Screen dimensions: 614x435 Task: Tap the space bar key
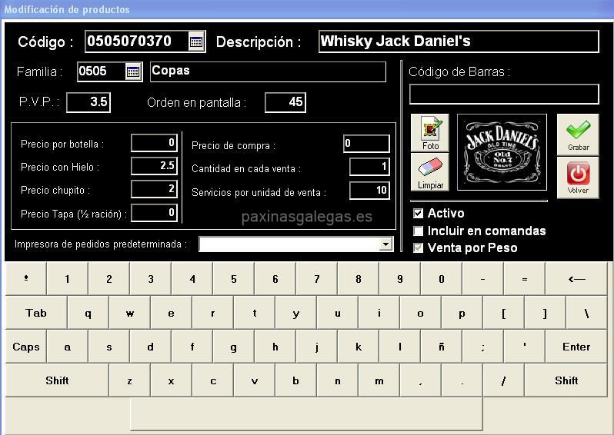[306, 414]
